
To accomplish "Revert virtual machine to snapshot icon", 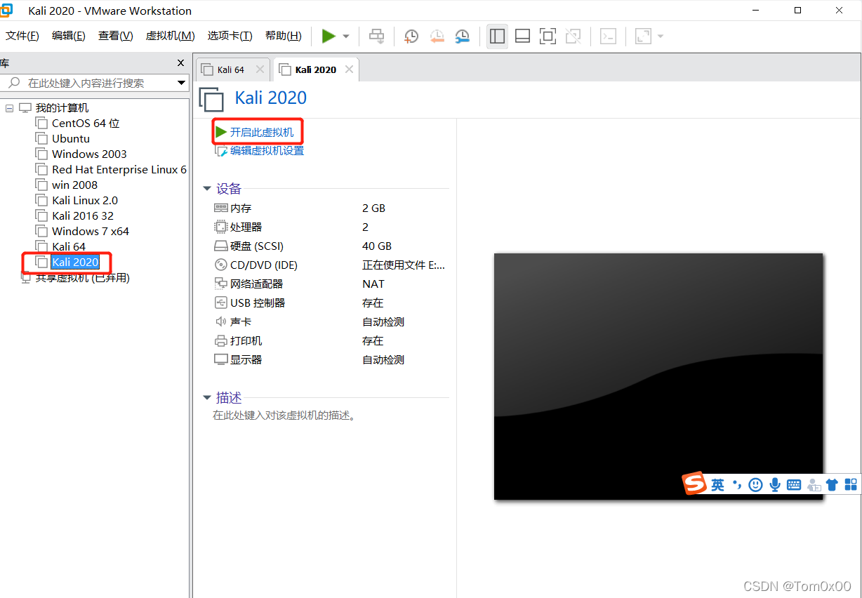I will pyautogui.click(x=437, y=36).
